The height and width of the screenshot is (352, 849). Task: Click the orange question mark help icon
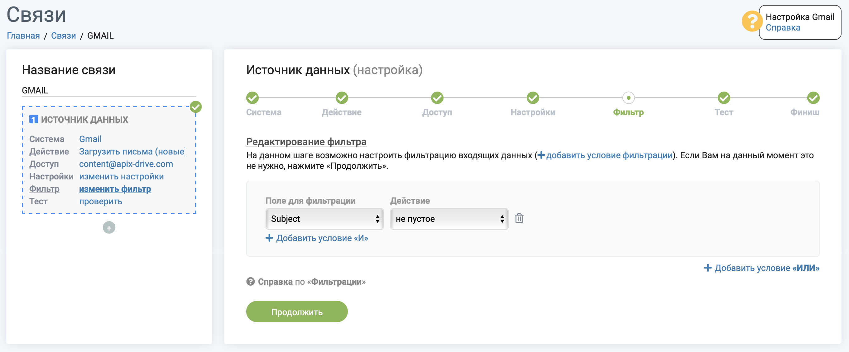click(752, 22)
